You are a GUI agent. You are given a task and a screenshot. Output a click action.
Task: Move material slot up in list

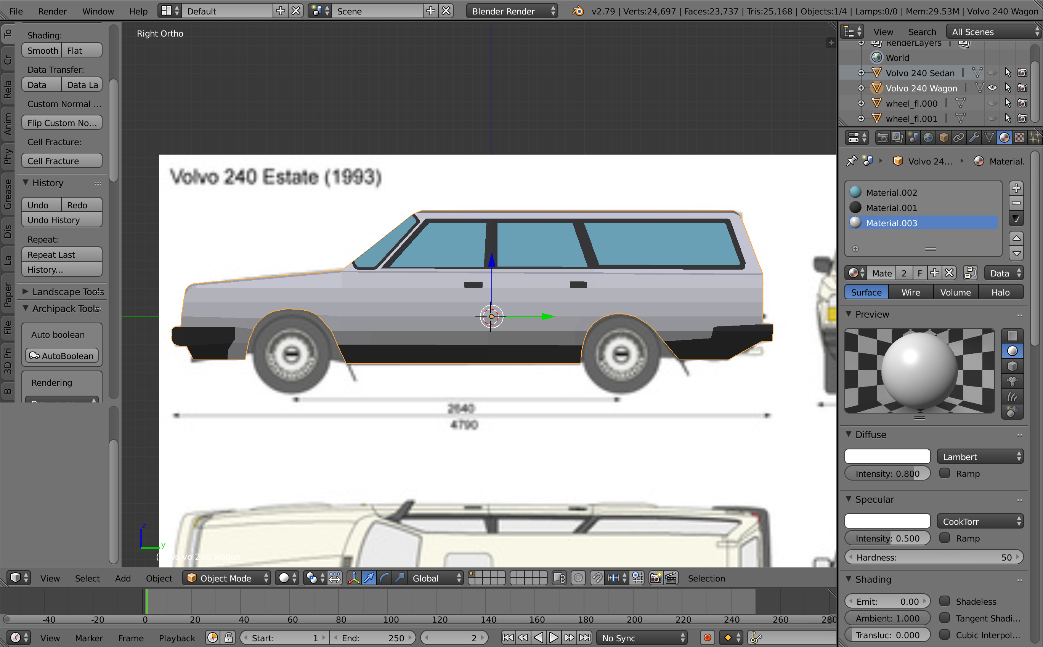[1016, 238]
